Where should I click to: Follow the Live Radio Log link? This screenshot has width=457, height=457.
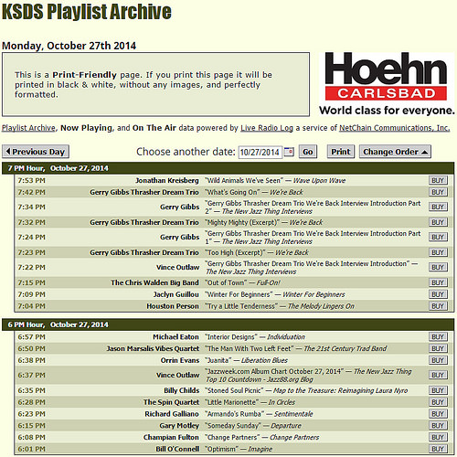(x=267, y=128)
